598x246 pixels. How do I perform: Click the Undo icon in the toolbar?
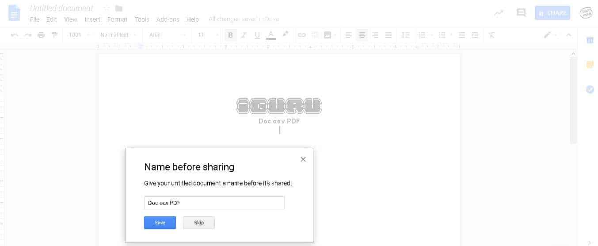[x=15, y=35]
